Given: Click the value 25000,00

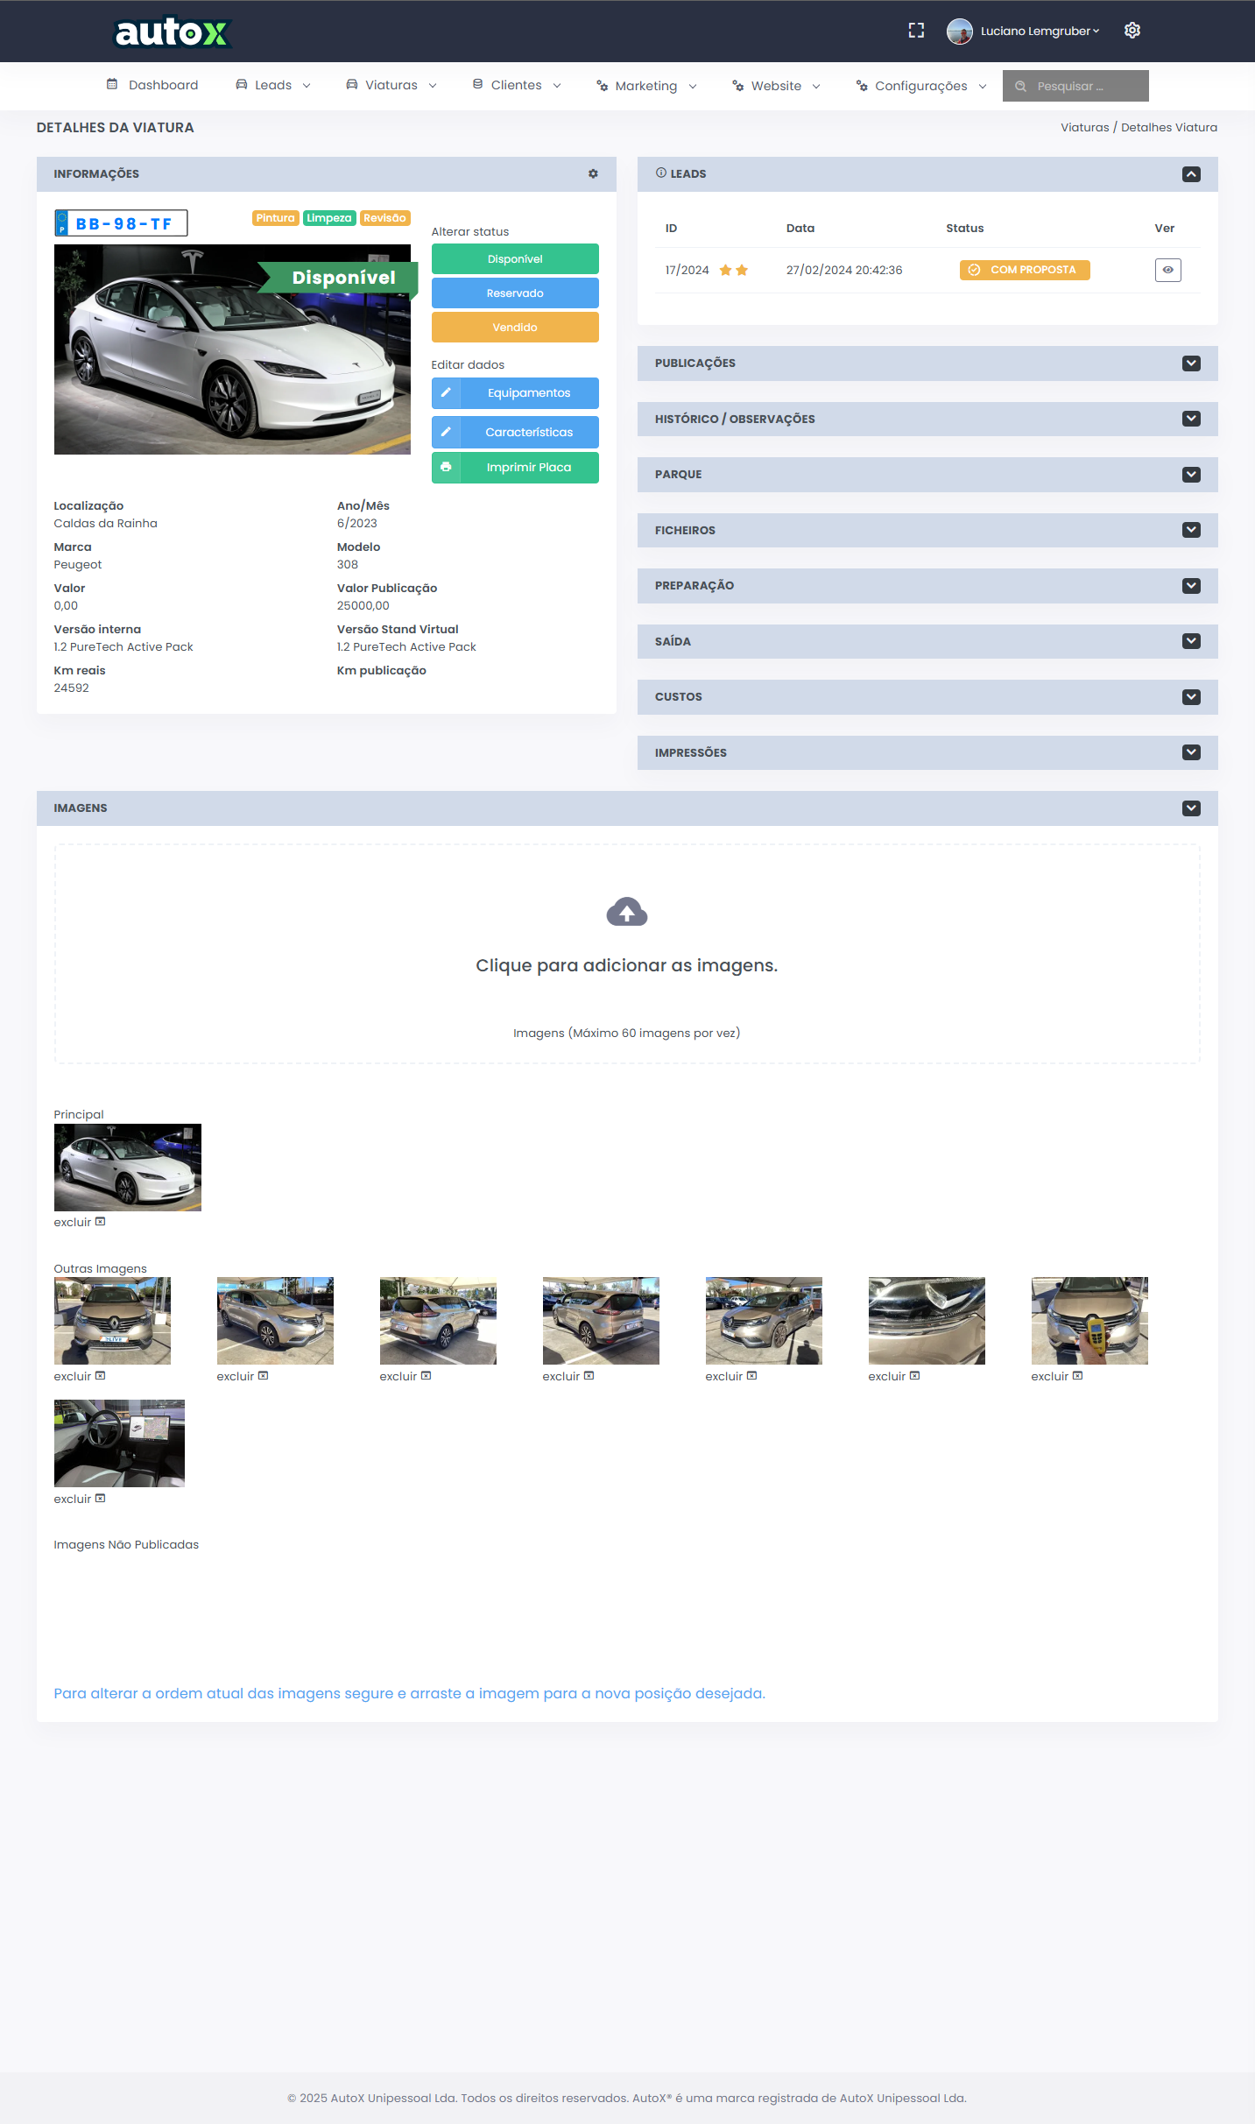Looking at the screenshot, I should click(x=363, y=606).
